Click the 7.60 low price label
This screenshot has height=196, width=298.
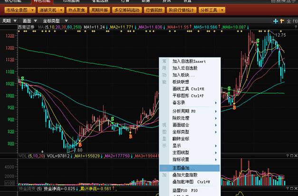[x=78, y=150]
